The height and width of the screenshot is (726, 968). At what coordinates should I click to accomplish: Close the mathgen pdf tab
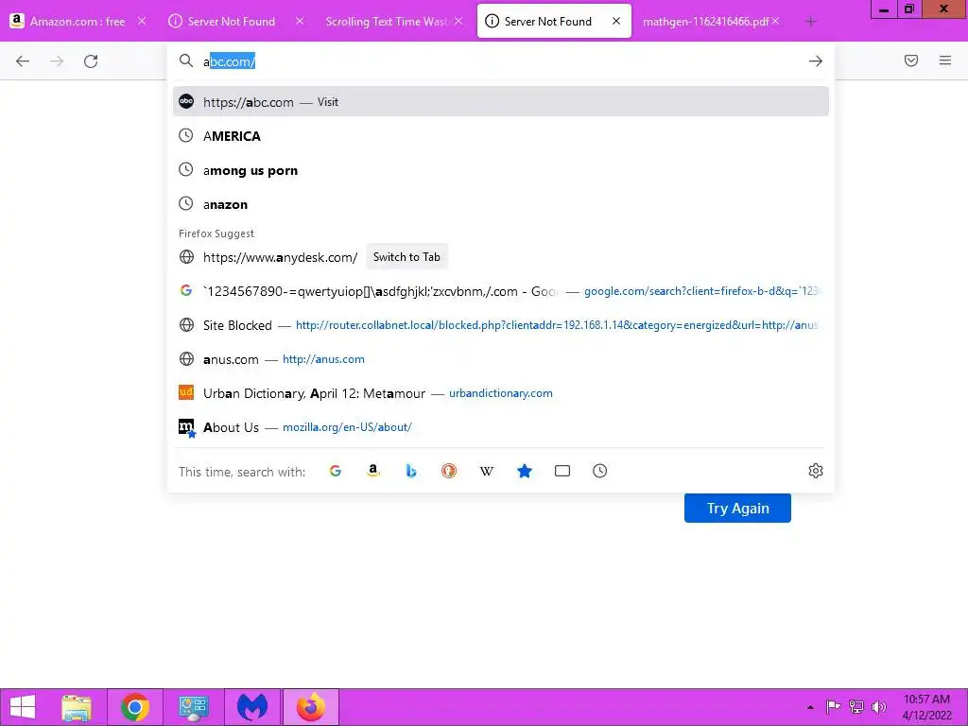click(775, 21)
